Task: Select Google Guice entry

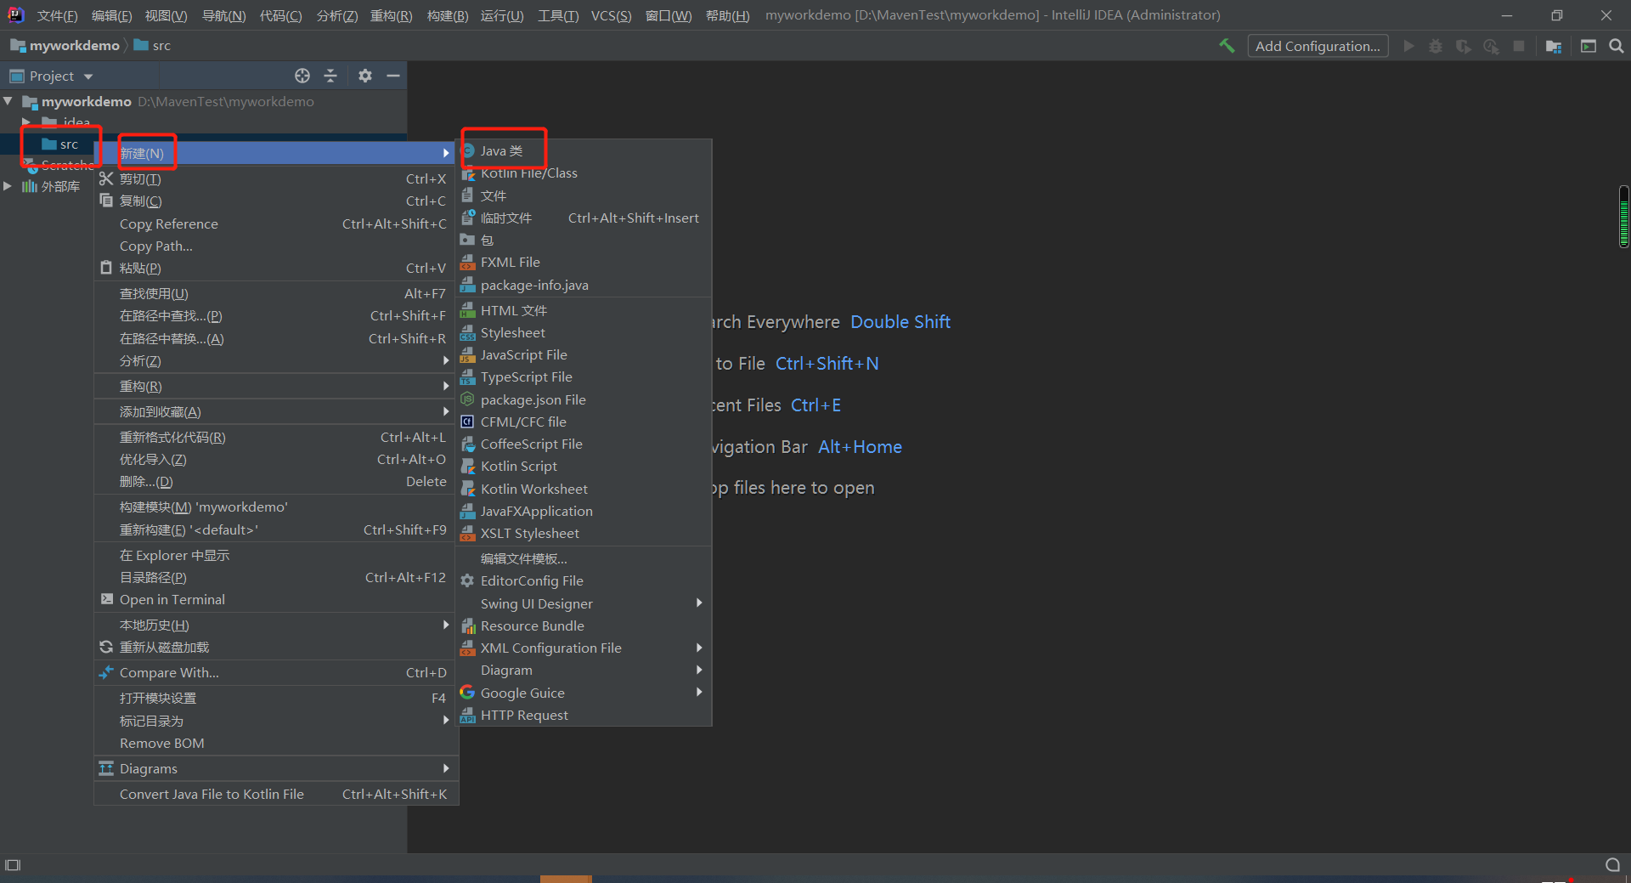Action: (x=584, y=693)
